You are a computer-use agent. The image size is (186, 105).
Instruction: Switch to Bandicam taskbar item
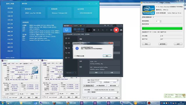(x=153, y=103)
